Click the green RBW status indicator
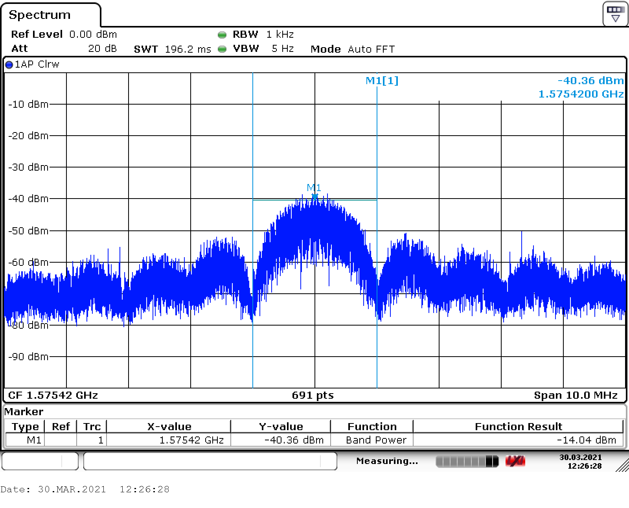 (x=222, y=35)
